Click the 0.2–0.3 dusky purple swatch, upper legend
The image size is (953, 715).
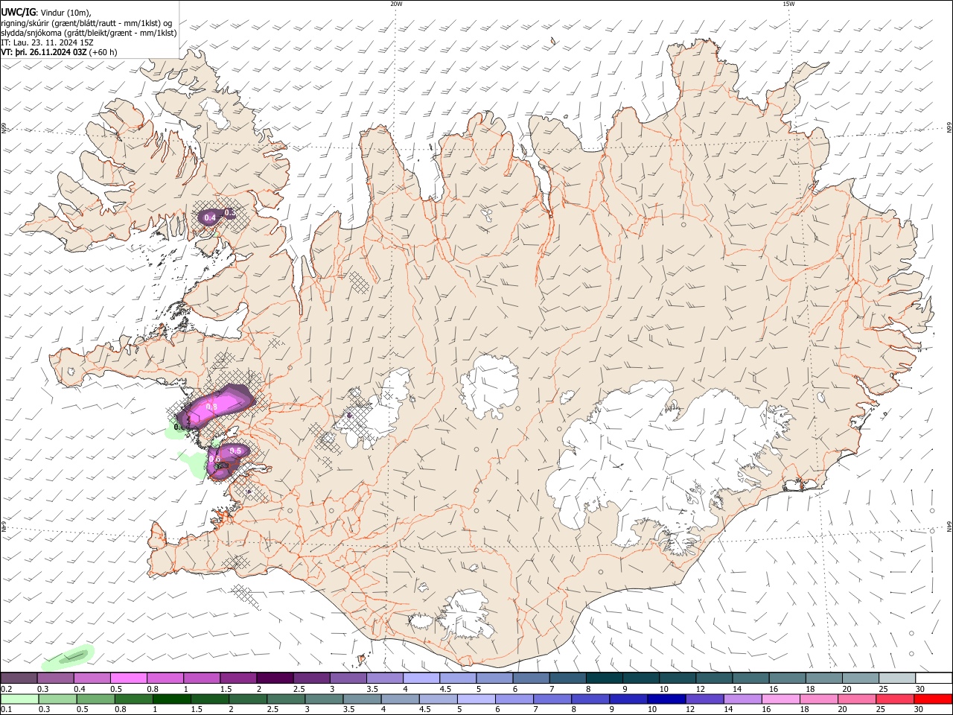tap(19, 679)
